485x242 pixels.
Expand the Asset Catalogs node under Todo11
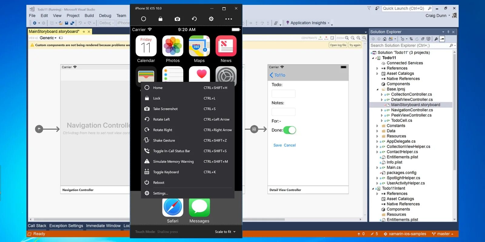click(377, 74)
